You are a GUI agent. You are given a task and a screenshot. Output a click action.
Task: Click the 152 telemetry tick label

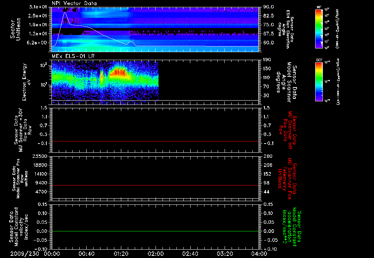pos(267,174)
